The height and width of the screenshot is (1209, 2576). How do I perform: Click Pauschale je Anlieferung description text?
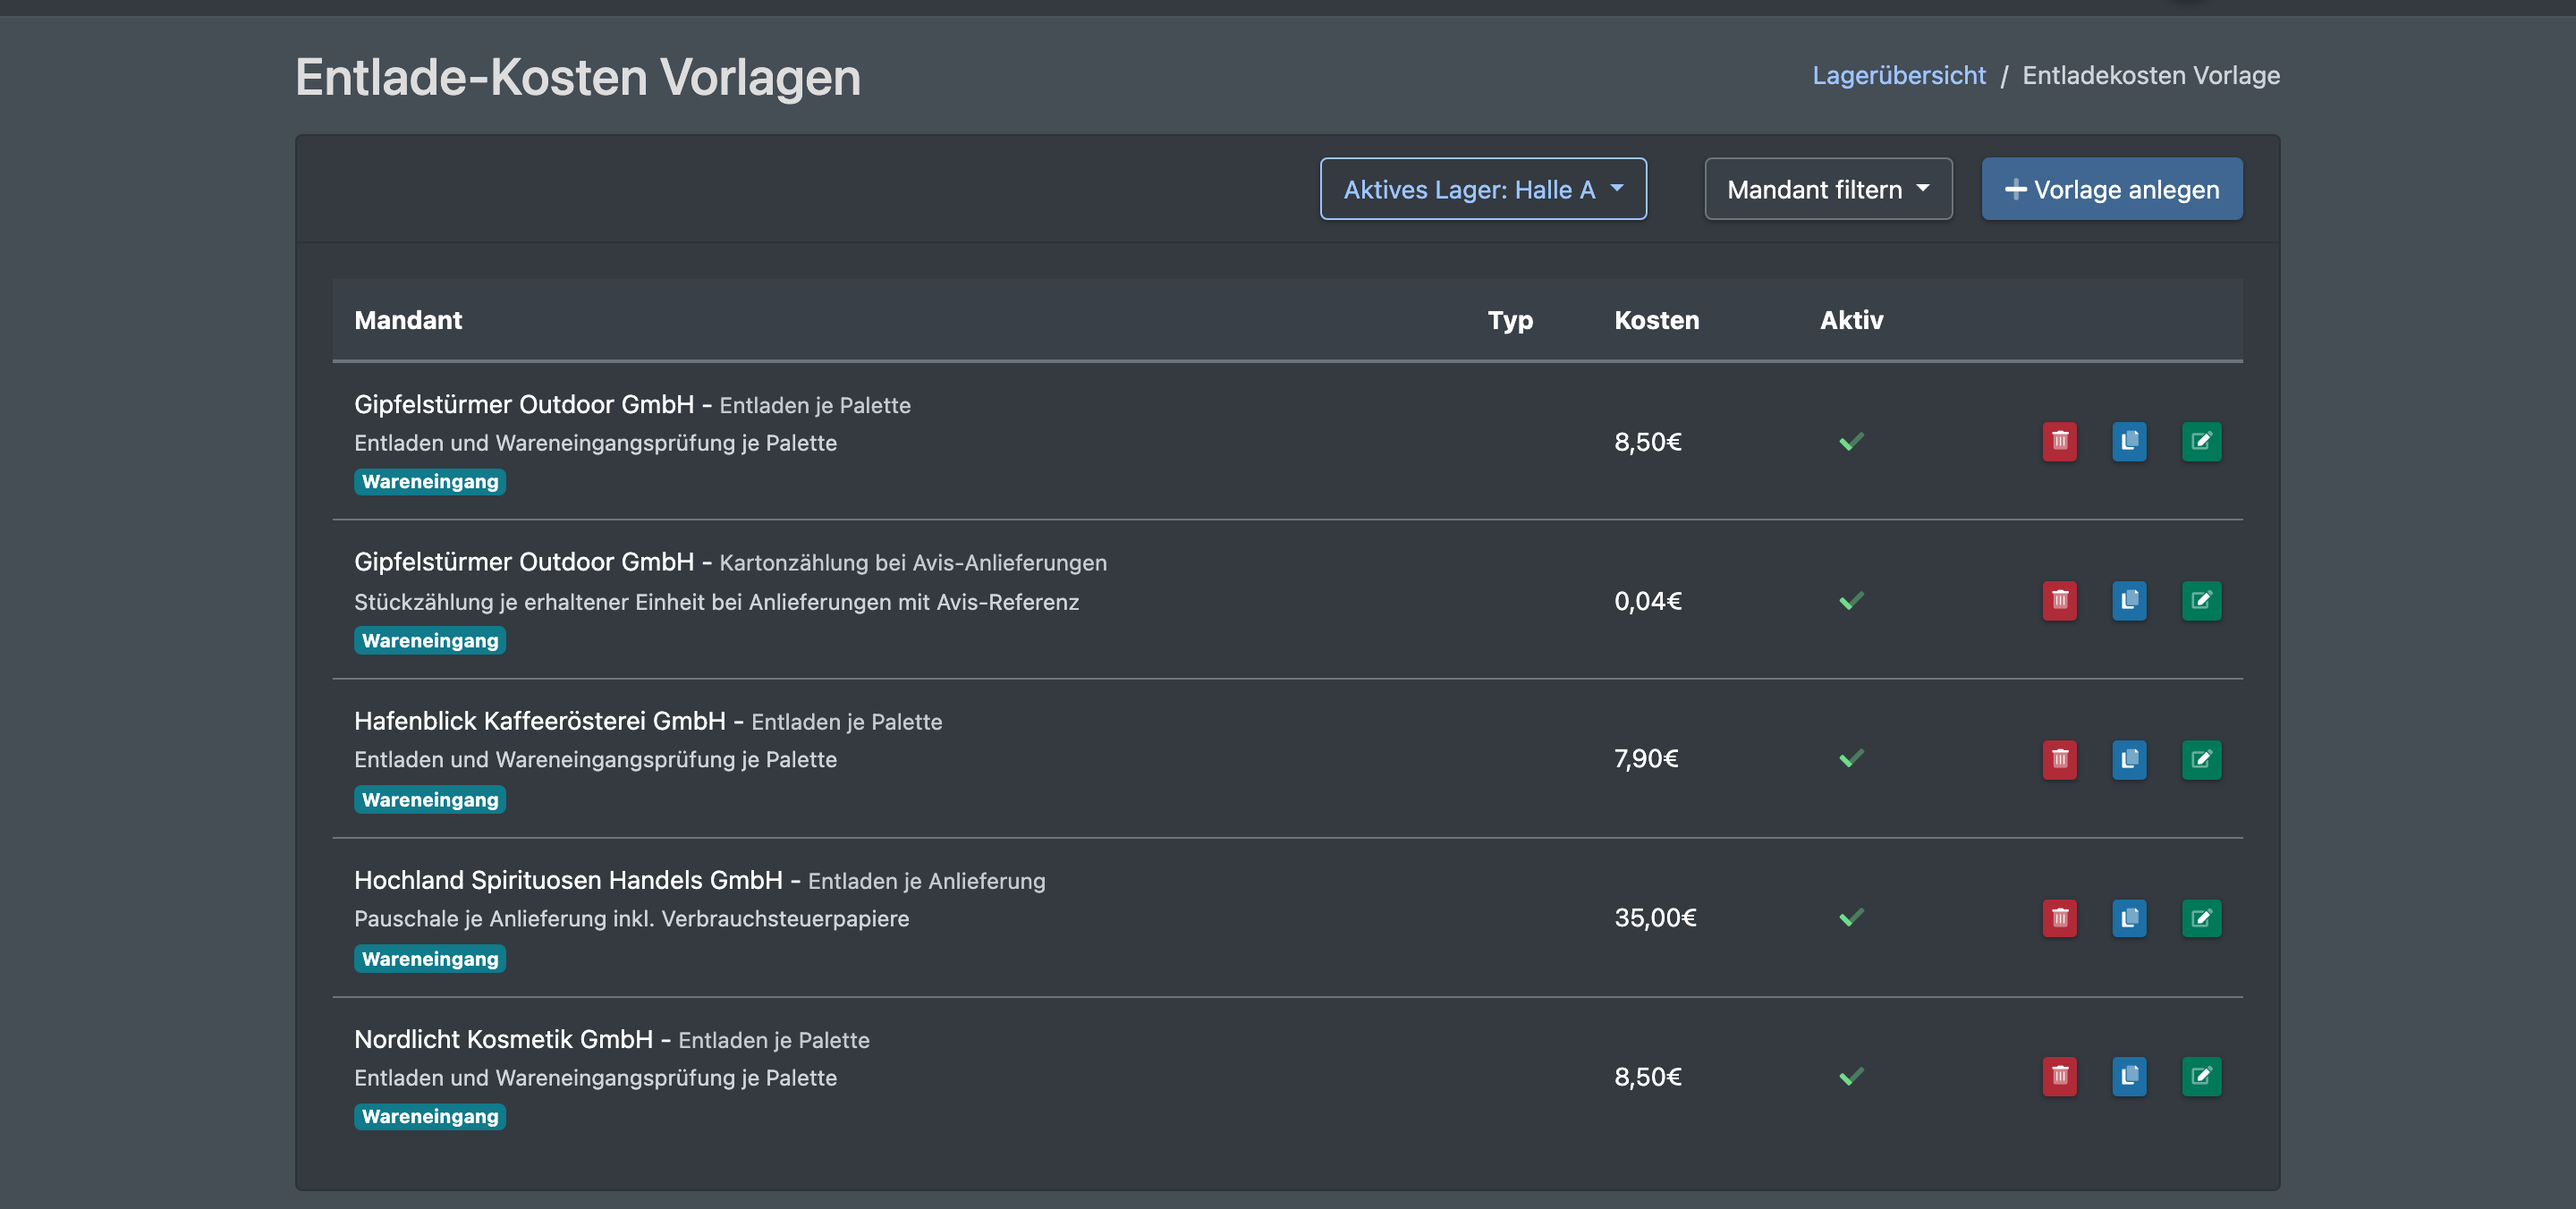click(631, 919)
